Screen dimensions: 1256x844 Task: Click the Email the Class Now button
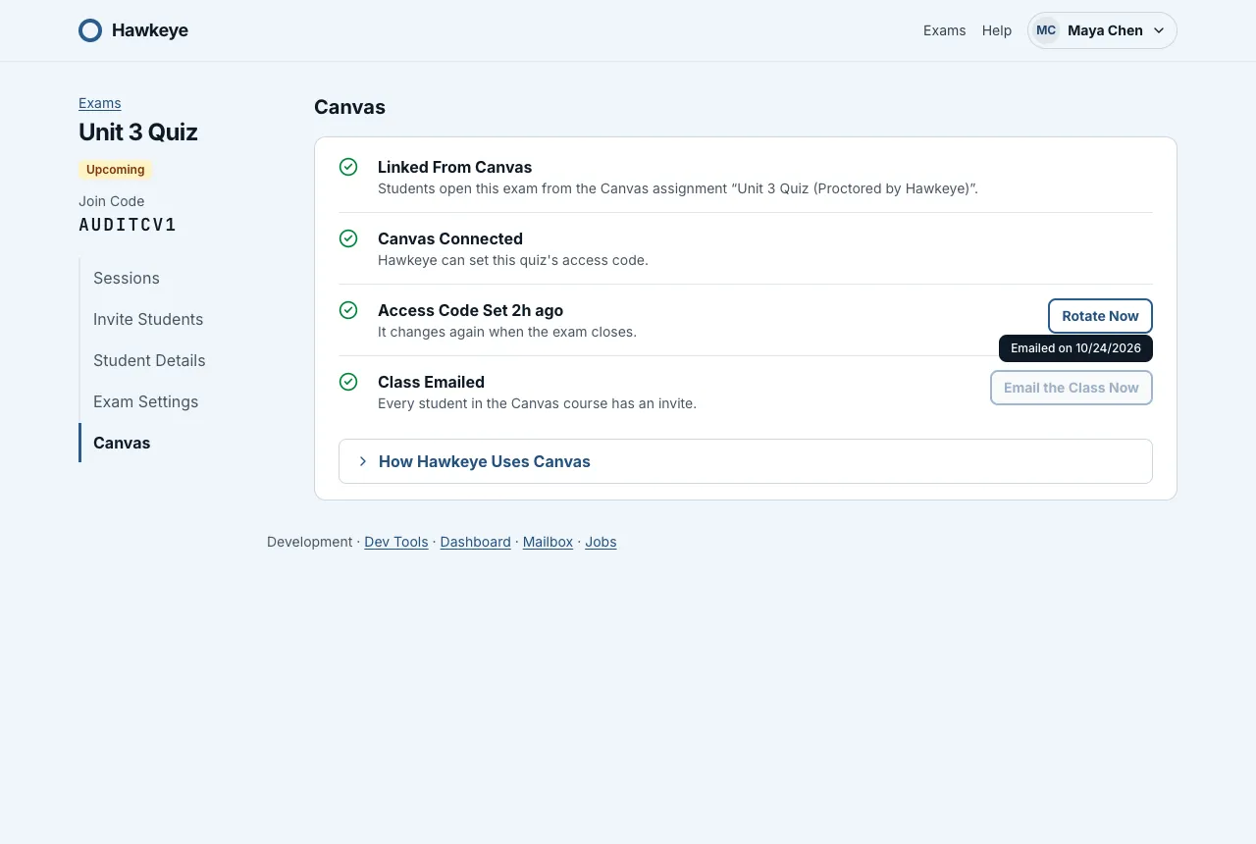1072,388
